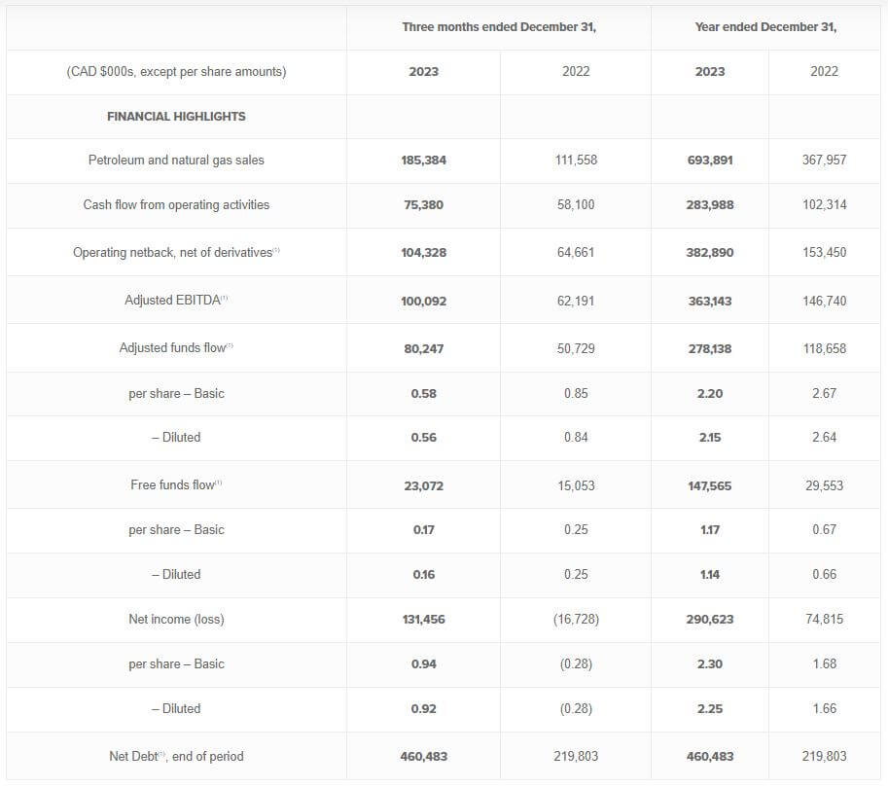Select the 363,143 Adjusted EBITDA value
The width and height of the screenshot is (888, 787).
pyautogui.click(x=710, y=301)
